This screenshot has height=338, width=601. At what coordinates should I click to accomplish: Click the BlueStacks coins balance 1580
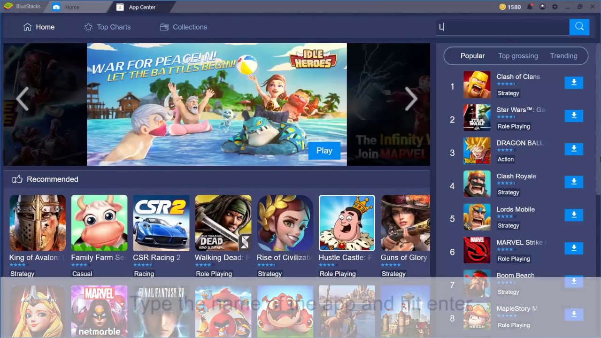coord(510,7)
